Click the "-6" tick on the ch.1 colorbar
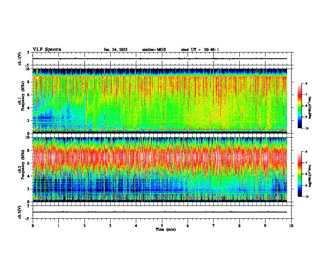Viewport: 328px width, 253px height. pos(306,84)
